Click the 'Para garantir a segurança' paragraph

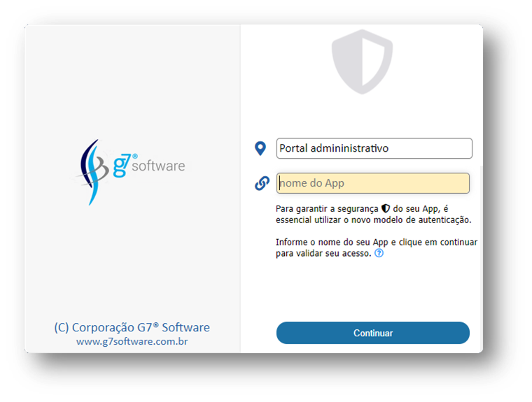[x=374, y=214]
